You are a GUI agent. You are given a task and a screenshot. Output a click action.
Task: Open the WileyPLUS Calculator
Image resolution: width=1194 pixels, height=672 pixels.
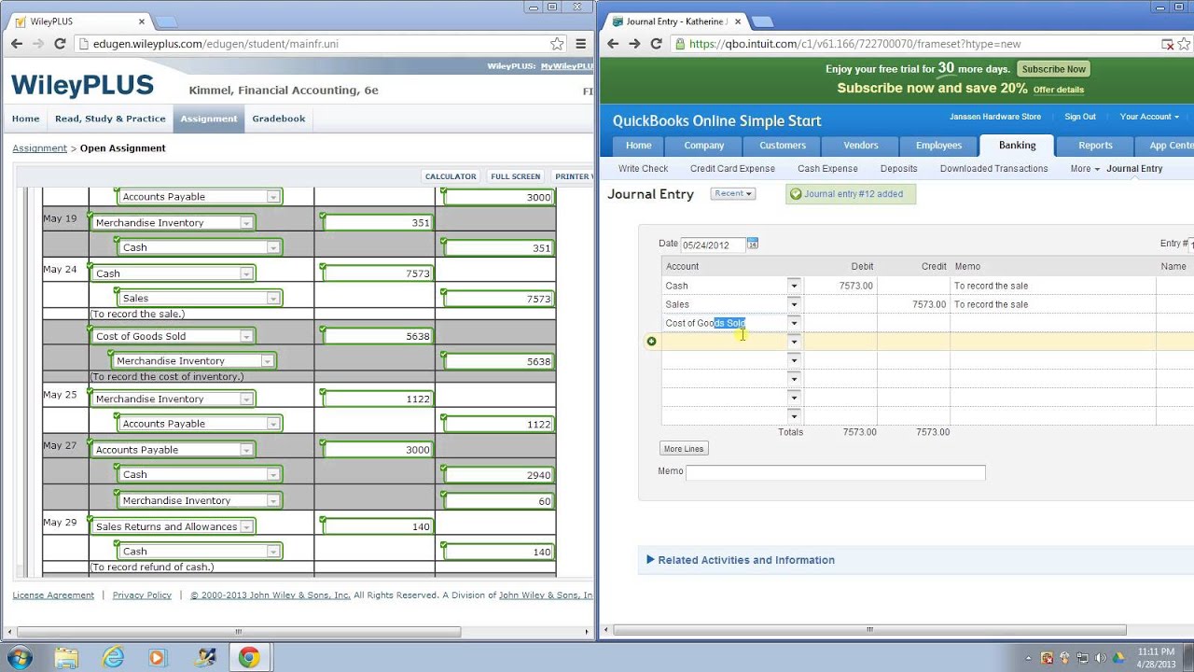click(x=451, y=176)
